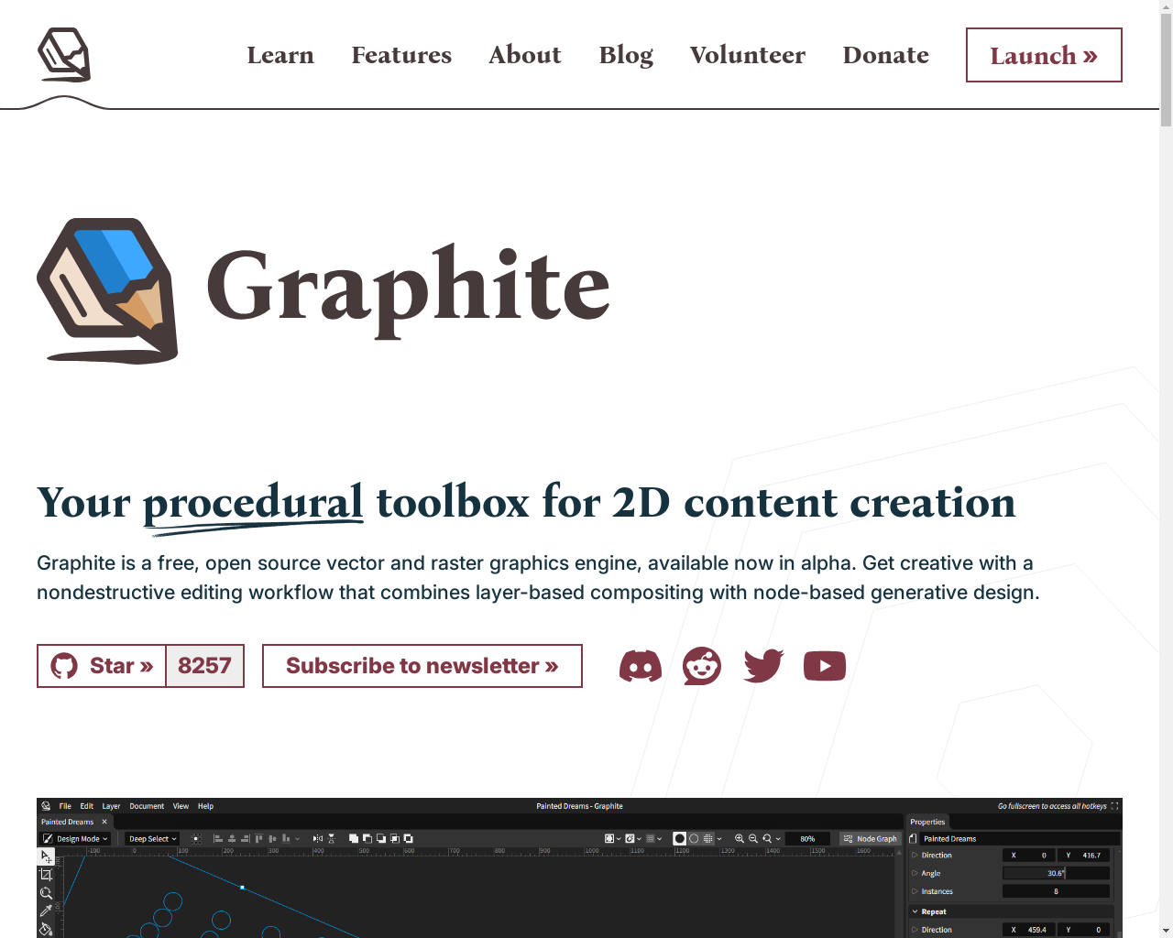Image resolution: width=1173 pixels, height=938 pixels.
Task: Open the Layer menu in the app screenshot
Action: (111, 806)
